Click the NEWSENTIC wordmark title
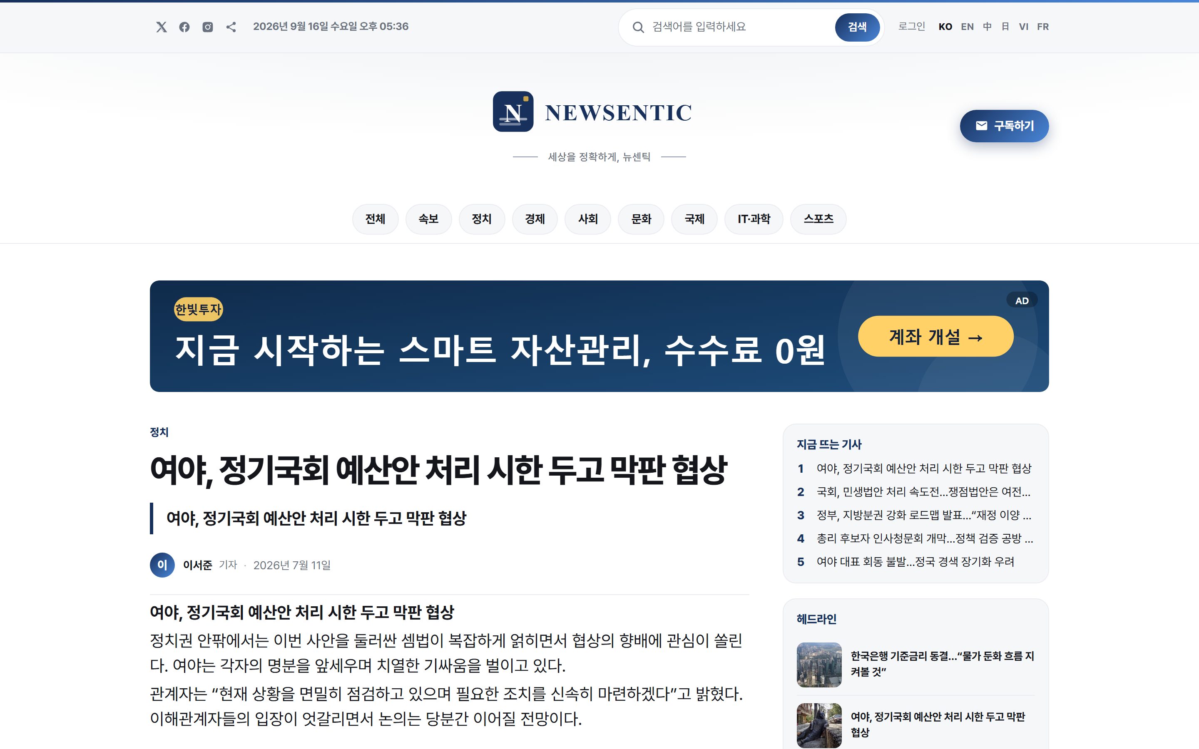Viewport: 1199px width, 749px height. click(x=618, y=113)
